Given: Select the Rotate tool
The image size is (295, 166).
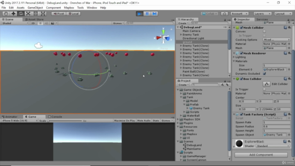Looking at the screenshot, I should (21, 13).
